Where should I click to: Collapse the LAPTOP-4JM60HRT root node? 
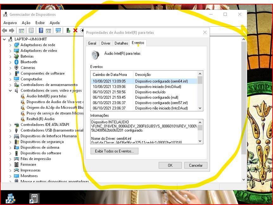pyautogui.click(x=4, y=40)
